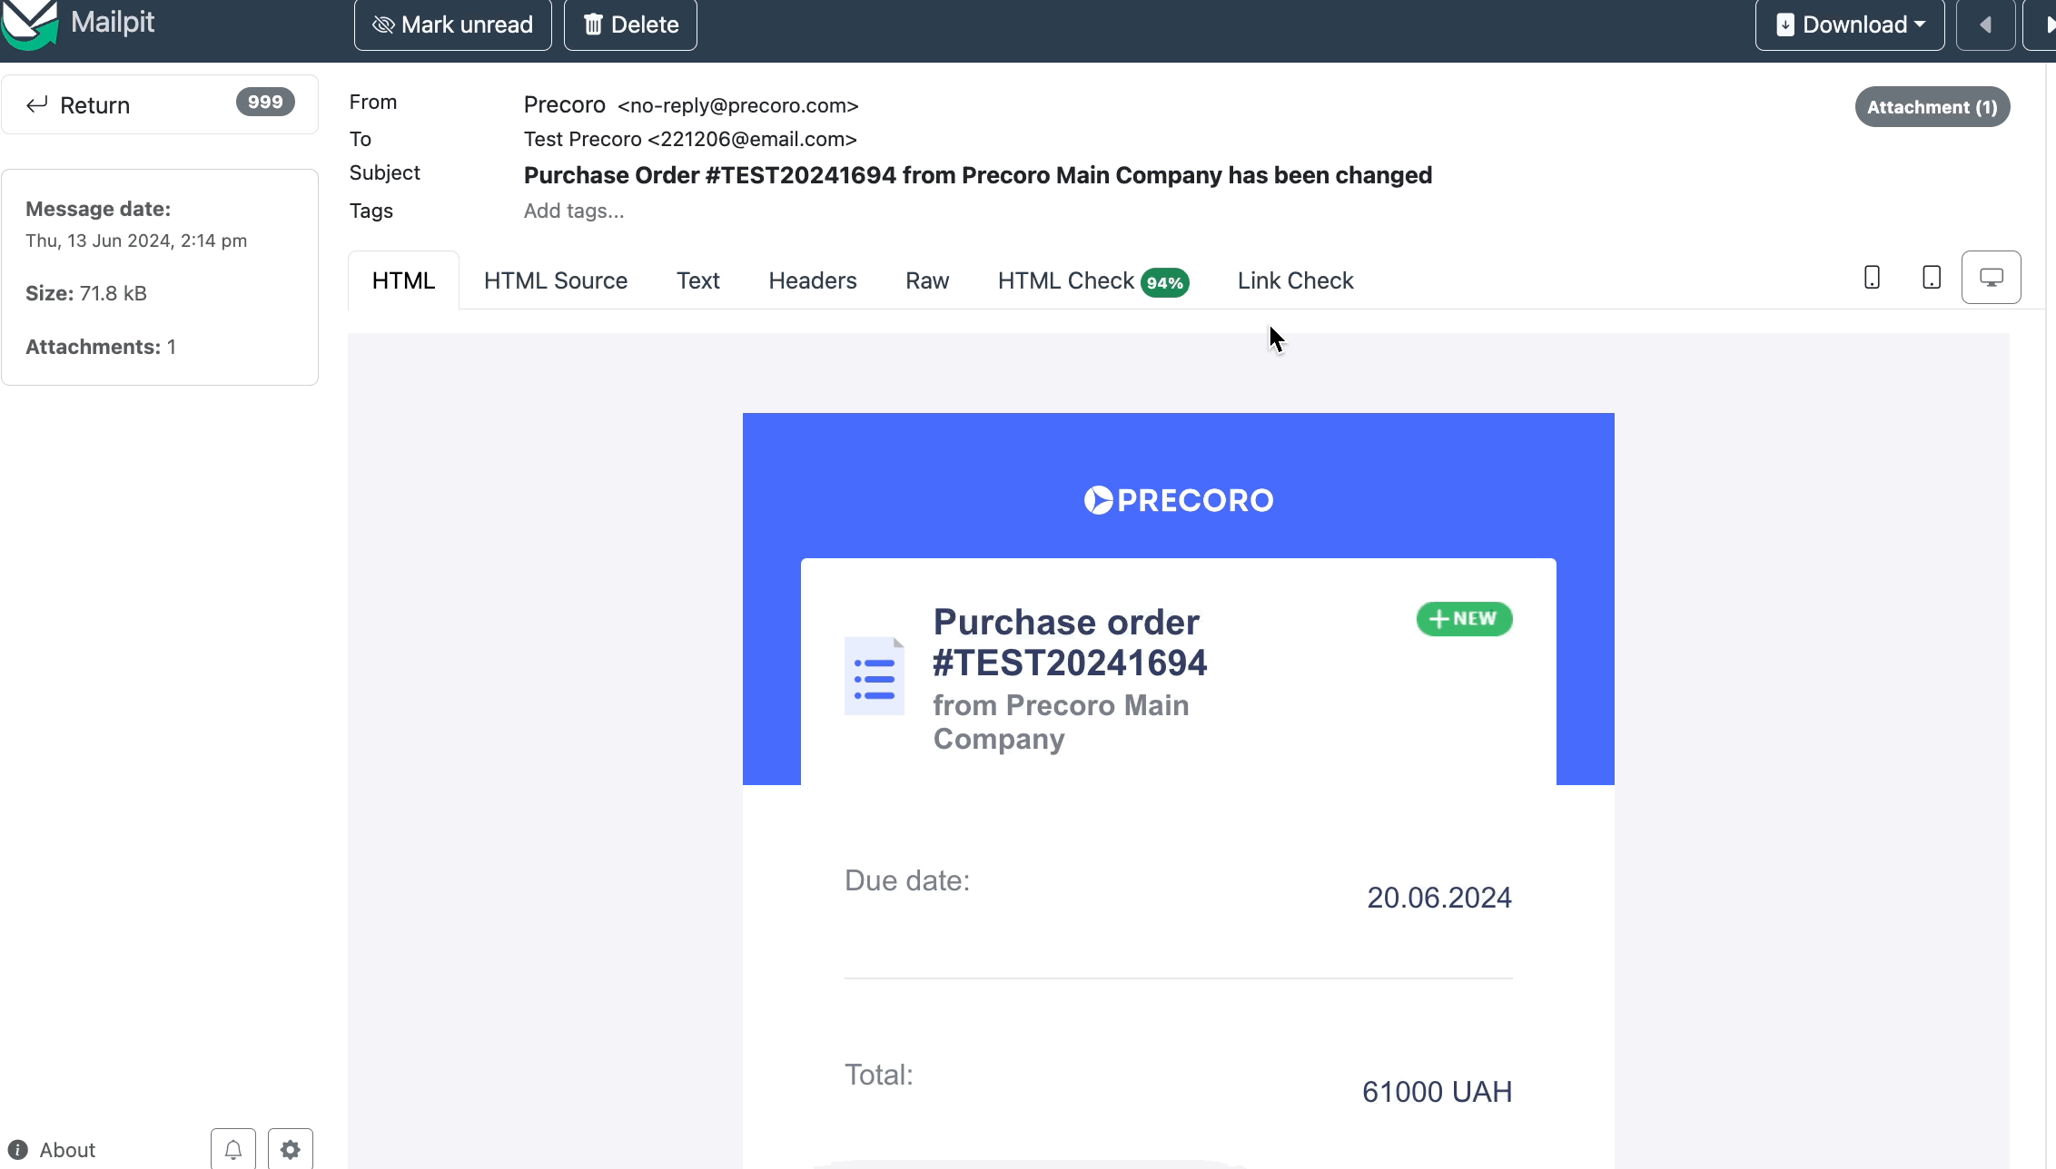The height and width of the screenshot is (1169, 2056).
Task: View the Link Check tab
Action: coord(1295,280)
